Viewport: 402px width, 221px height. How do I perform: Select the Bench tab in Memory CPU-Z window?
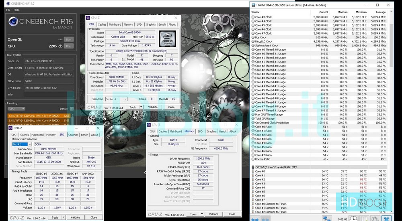(x=222, y=132)
